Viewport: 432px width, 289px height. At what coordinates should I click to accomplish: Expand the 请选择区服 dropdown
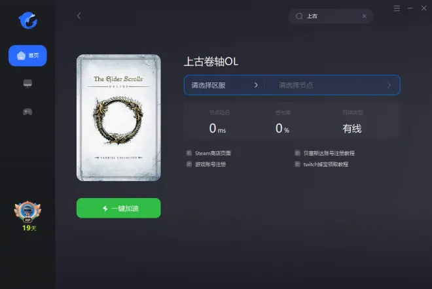225,85
